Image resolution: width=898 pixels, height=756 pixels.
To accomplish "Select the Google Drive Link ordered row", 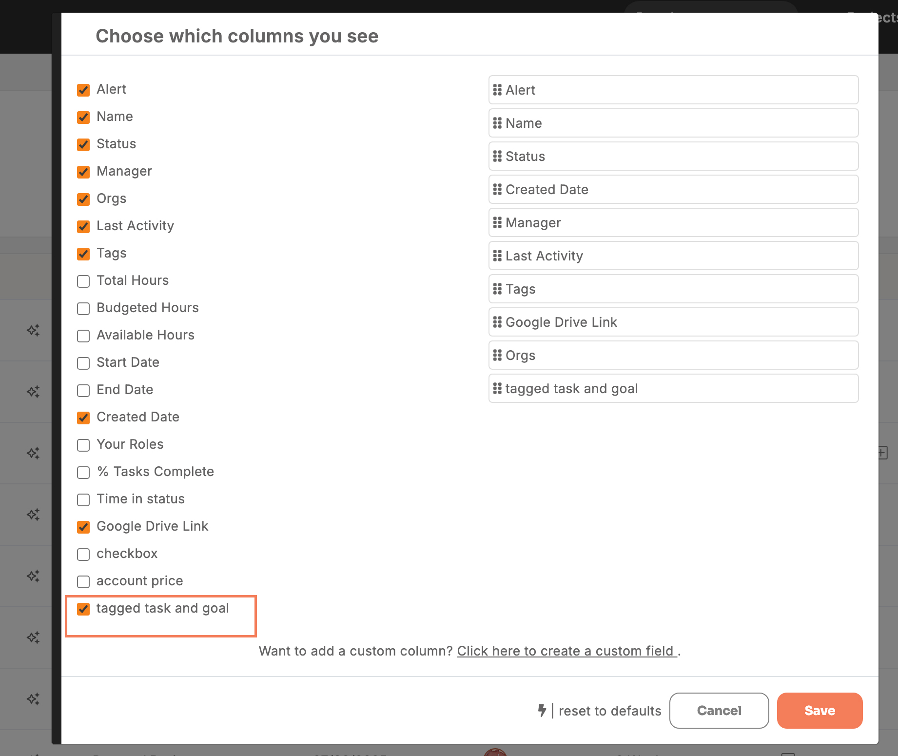I will [x=673, y=322].
